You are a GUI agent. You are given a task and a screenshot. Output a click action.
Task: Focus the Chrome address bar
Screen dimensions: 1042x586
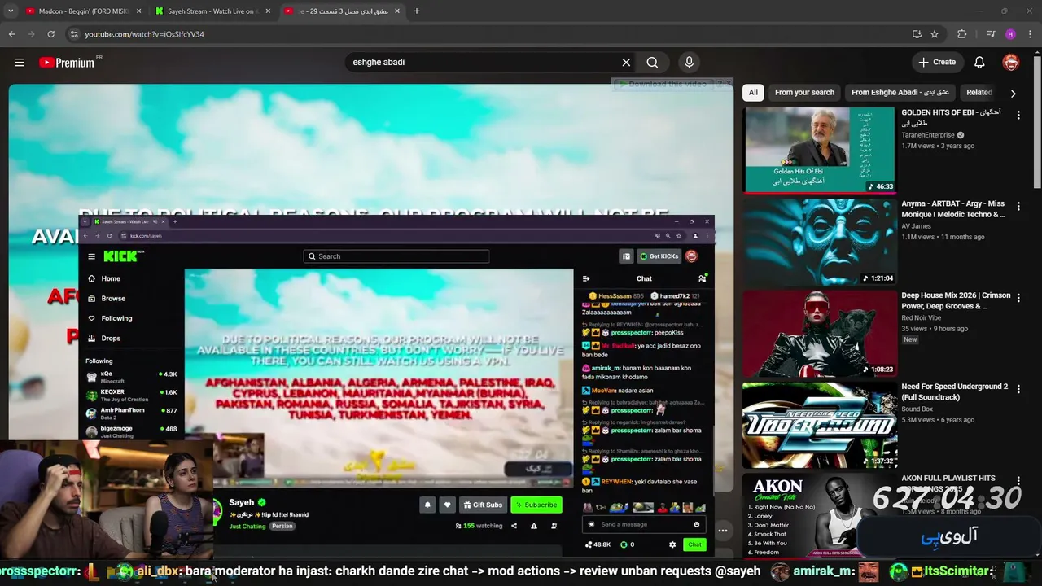[x=488, y=34]
